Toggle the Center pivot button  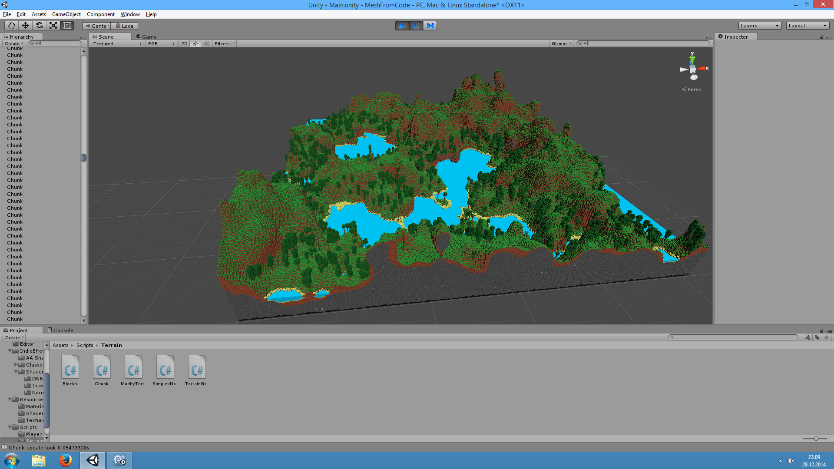pos(97,26)
